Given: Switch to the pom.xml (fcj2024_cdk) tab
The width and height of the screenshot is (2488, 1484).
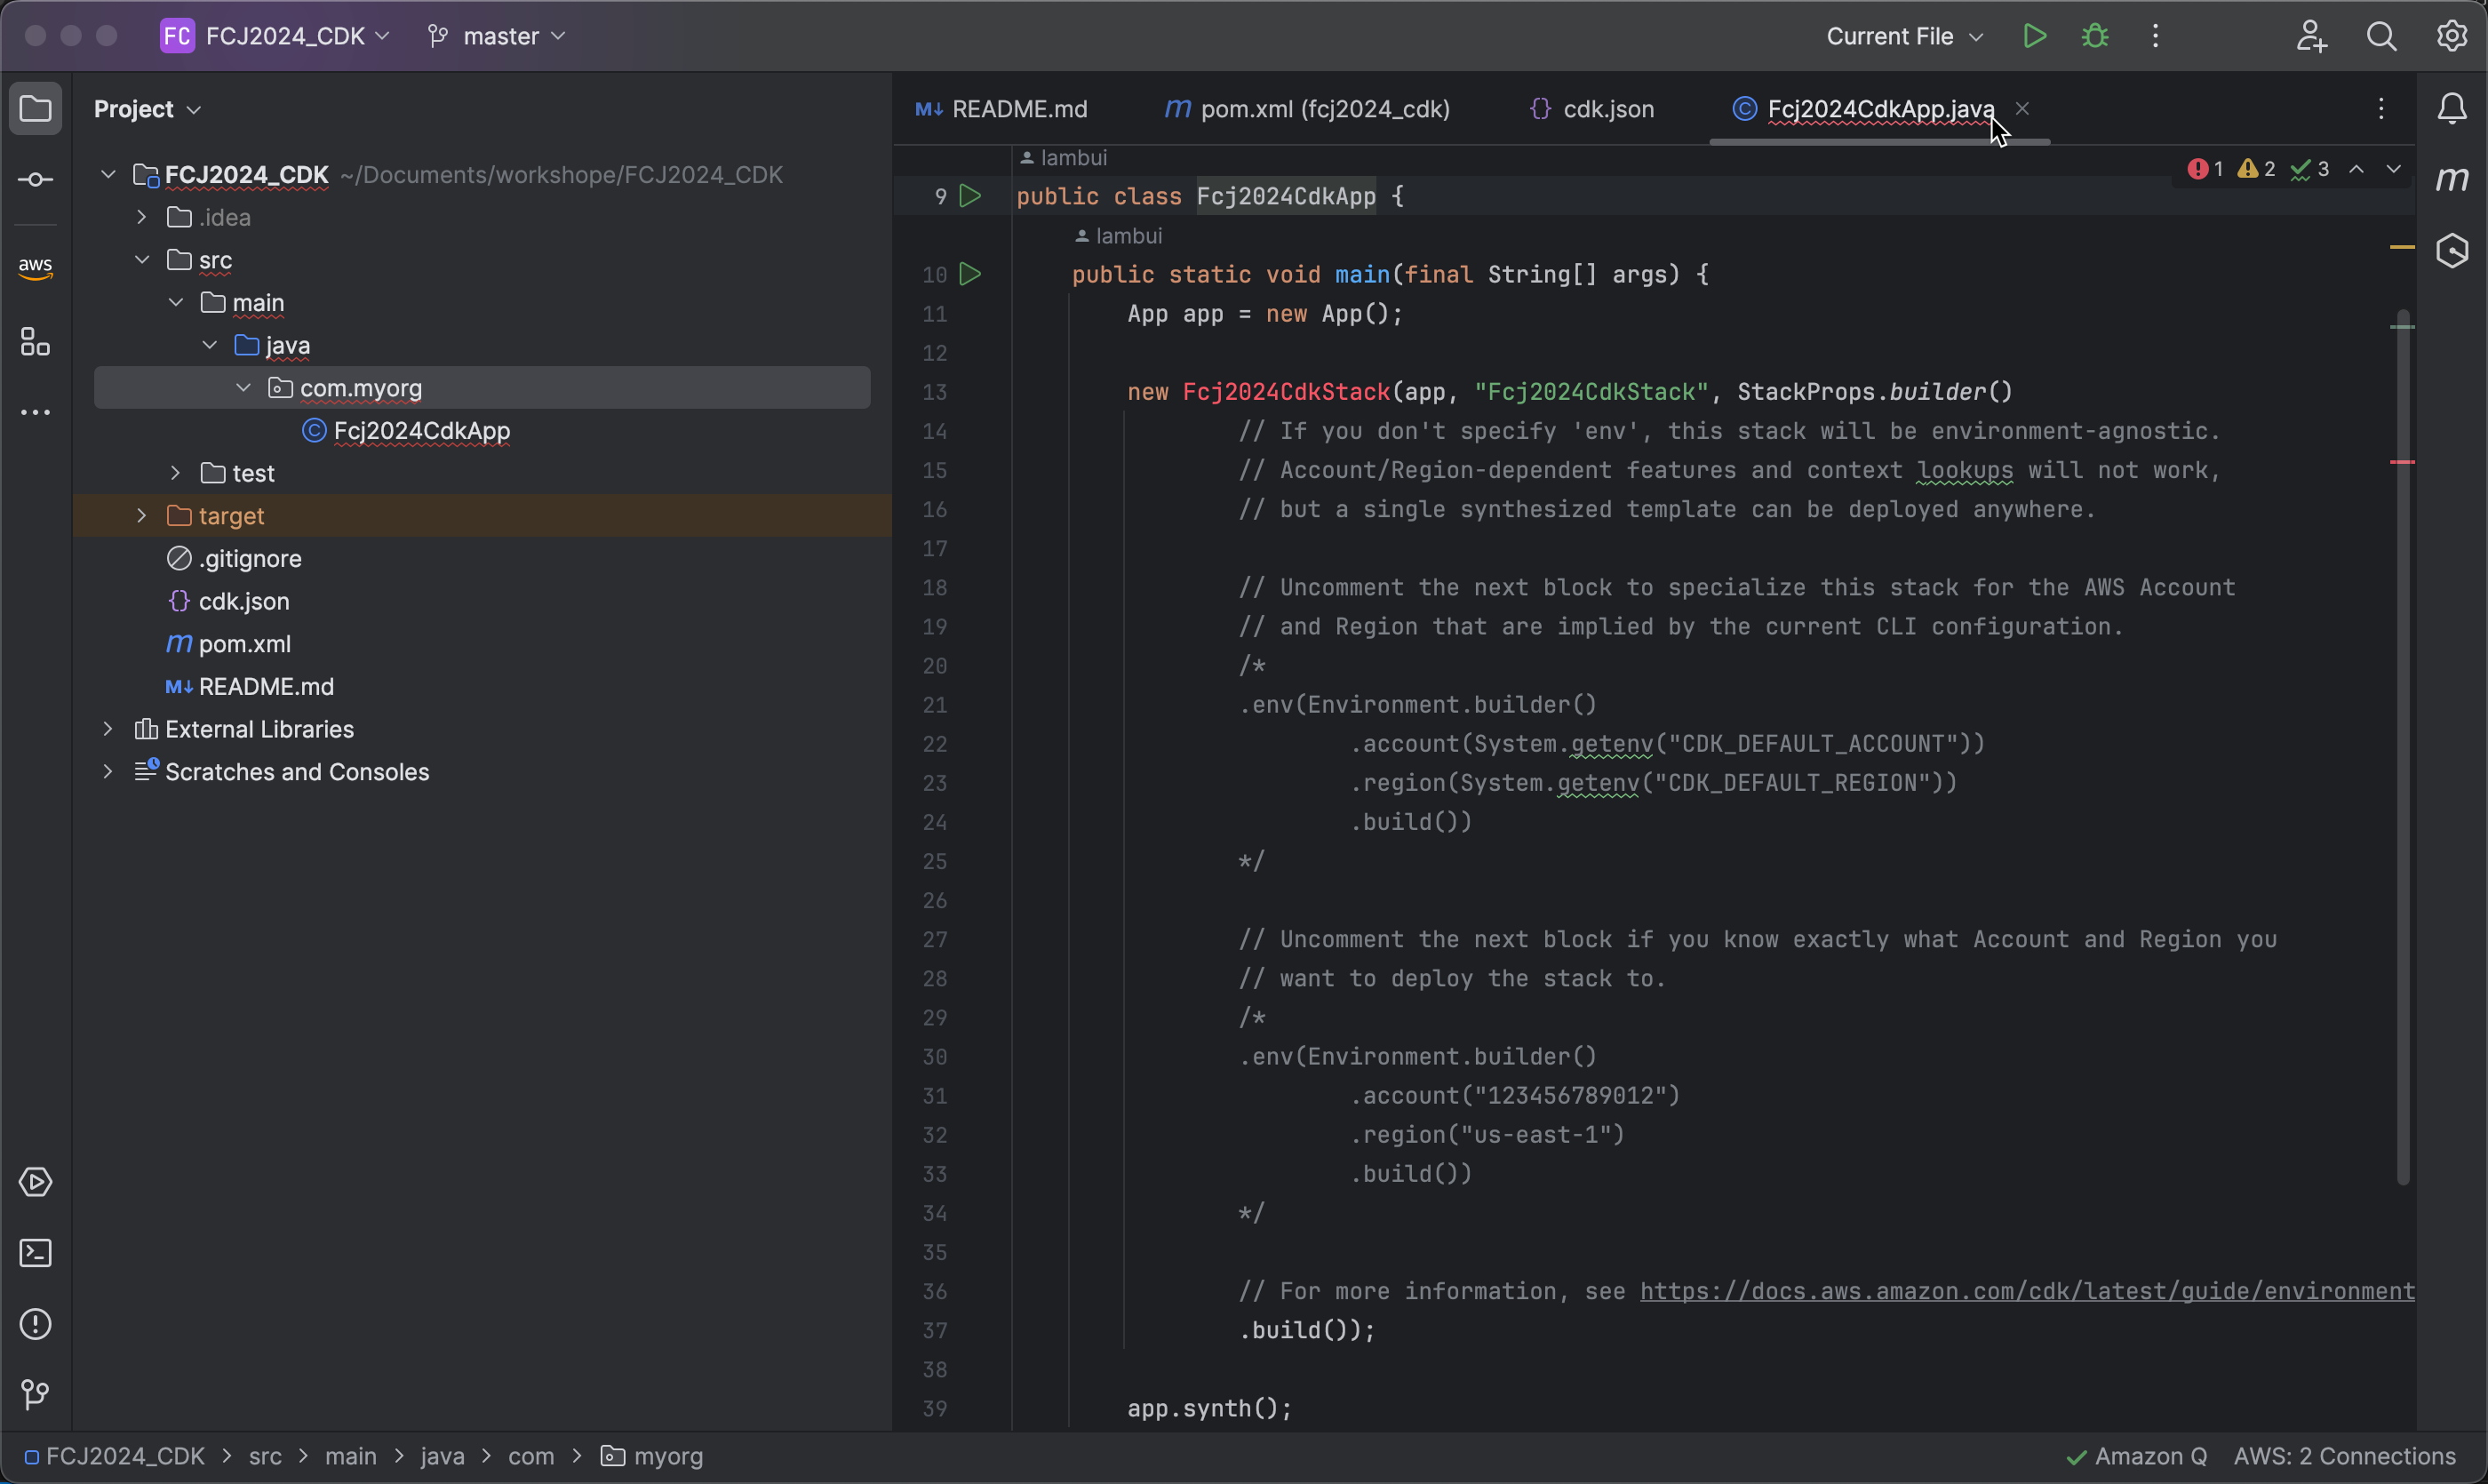Looking at the screenshot, I should (1307, 109).
